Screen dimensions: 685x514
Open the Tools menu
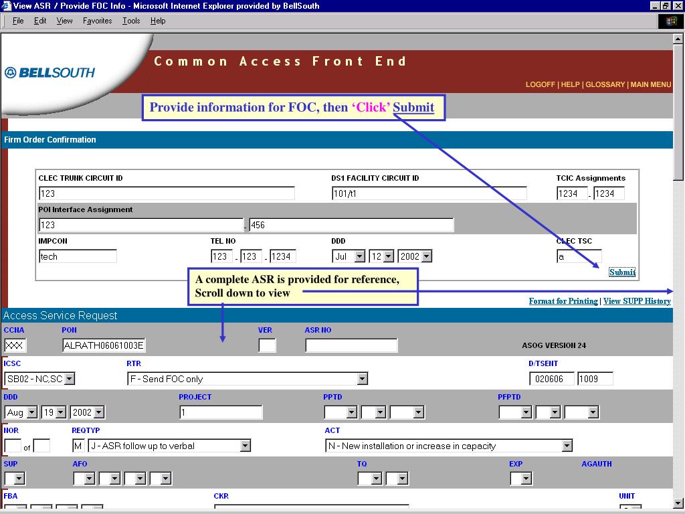(x=131, y=21)
